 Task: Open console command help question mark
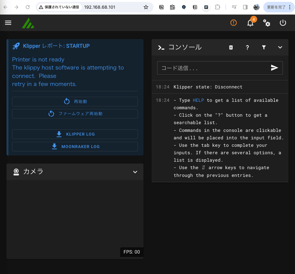point(247,47)
